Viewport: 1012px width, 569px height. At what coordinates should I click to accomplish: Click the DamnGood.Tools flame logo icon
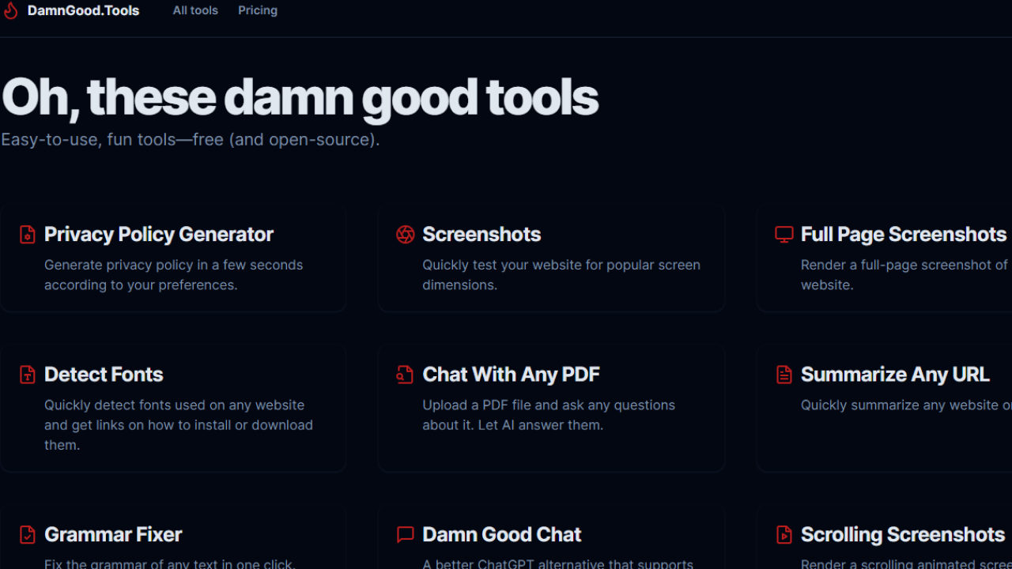click(10, 11)
